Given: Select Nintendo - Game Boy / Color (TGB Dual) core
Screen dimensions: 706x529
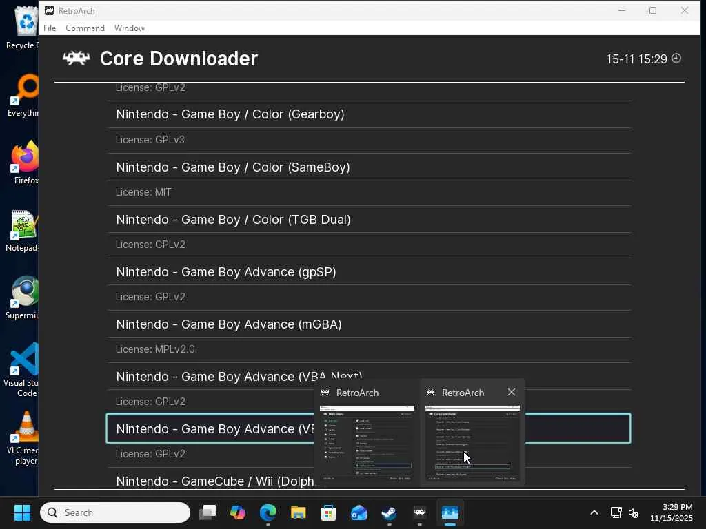Looking at the screenshot, I should [370, 220].
